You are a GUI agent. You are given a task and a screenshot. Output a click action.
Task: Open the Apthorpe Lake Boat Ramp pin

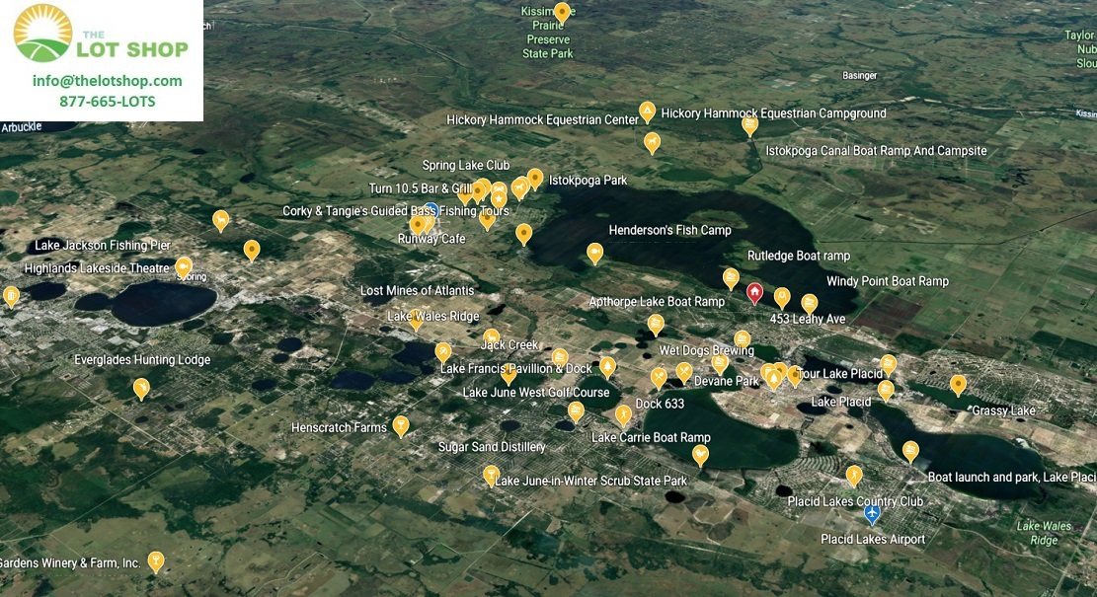pos(656,324)
